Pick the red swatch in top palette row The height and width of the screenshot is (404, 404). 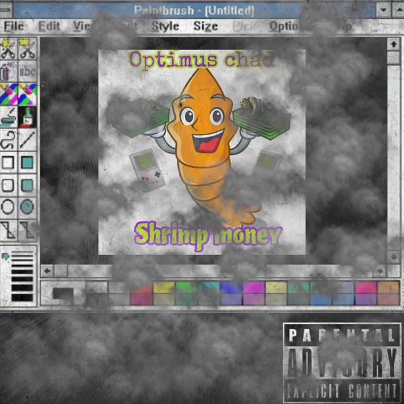[141, 288]
